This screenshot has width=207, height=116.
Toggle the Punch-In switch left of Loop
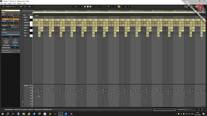pos(116,6)
